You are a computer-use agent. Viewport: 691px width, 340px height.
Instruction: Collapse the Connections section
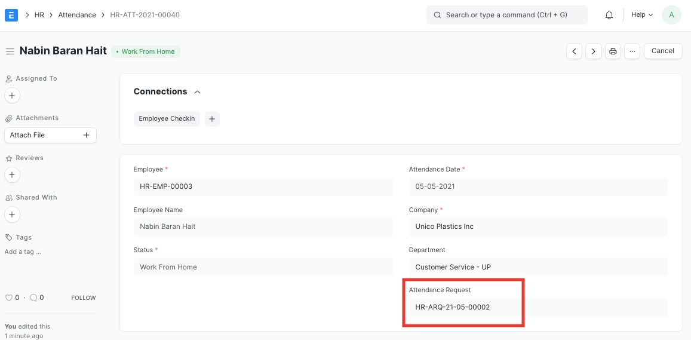(x=198, y=92)
